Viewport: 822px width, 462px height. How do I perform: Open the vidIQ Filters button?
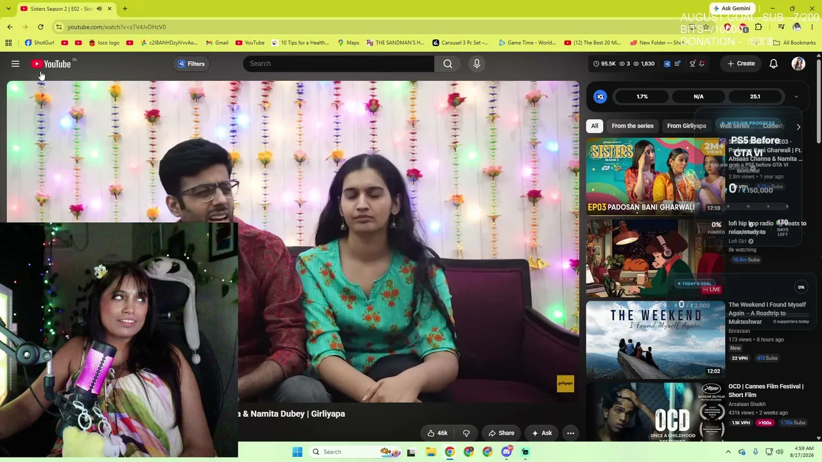191,64
